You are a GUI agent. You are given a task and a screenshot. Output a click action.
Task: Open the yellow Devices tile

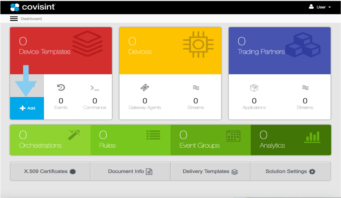[170, 51]
